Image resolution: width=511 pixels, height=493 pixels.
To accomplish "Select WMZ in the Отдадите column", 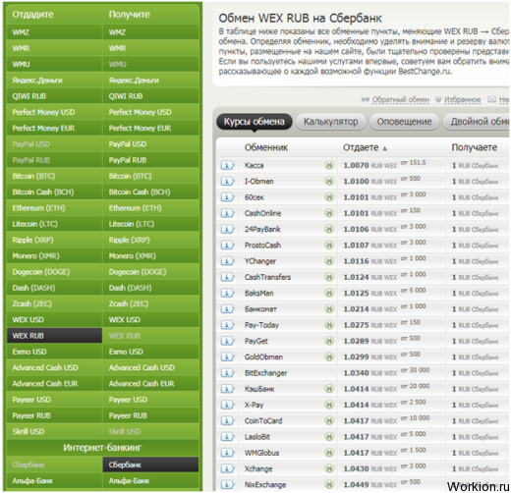I will coord(54,32).
